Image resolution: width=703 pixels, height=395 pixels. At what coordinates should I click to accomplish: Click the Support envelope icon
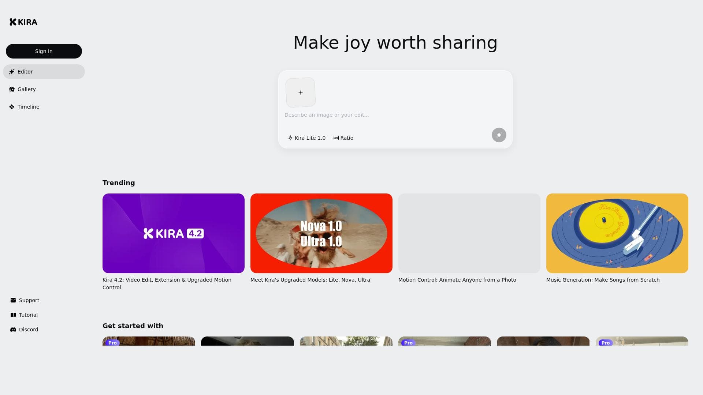coord(13,300)
